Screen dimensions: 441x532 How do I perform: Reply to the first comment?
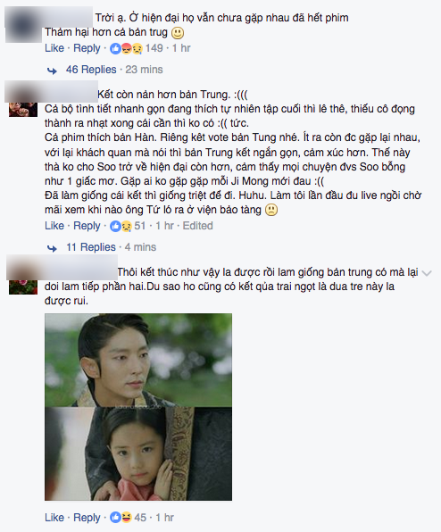point(87,48)
